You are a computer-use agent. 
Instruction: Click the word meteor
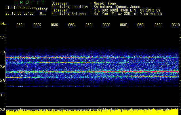[x=42, y=9]
